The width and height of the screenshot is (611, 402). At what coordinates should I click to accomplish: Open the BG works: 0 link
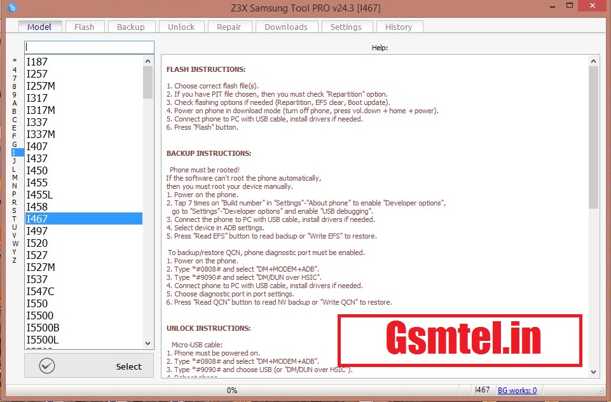coord(517,391)
